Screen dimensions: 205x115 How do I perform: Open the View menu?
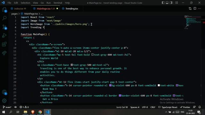coord(35,3)
